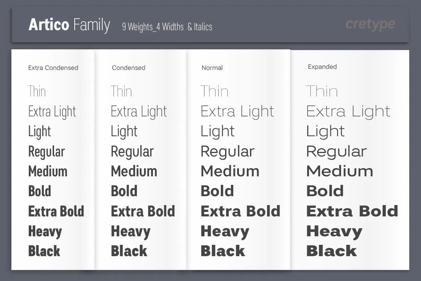Choose Regular in the Expanded column
This screenshot has height=281, width=421.
click(336, 152)
